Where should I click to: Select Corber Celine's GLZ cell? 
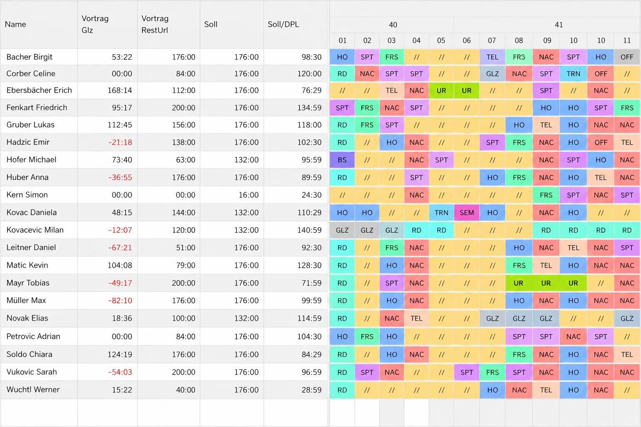pos(492,74)
